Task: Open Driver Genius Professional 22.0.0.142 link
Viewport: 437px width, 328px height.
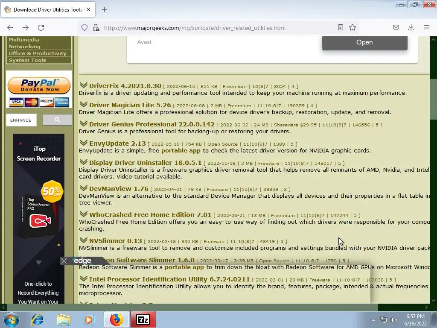Action: coord(152,124)
